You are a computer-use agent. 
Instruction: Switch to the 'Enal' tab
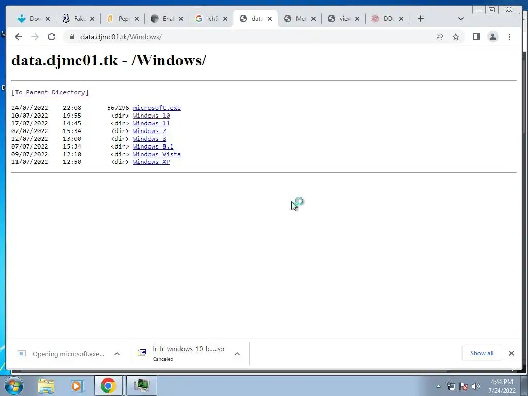coord(163,19)
